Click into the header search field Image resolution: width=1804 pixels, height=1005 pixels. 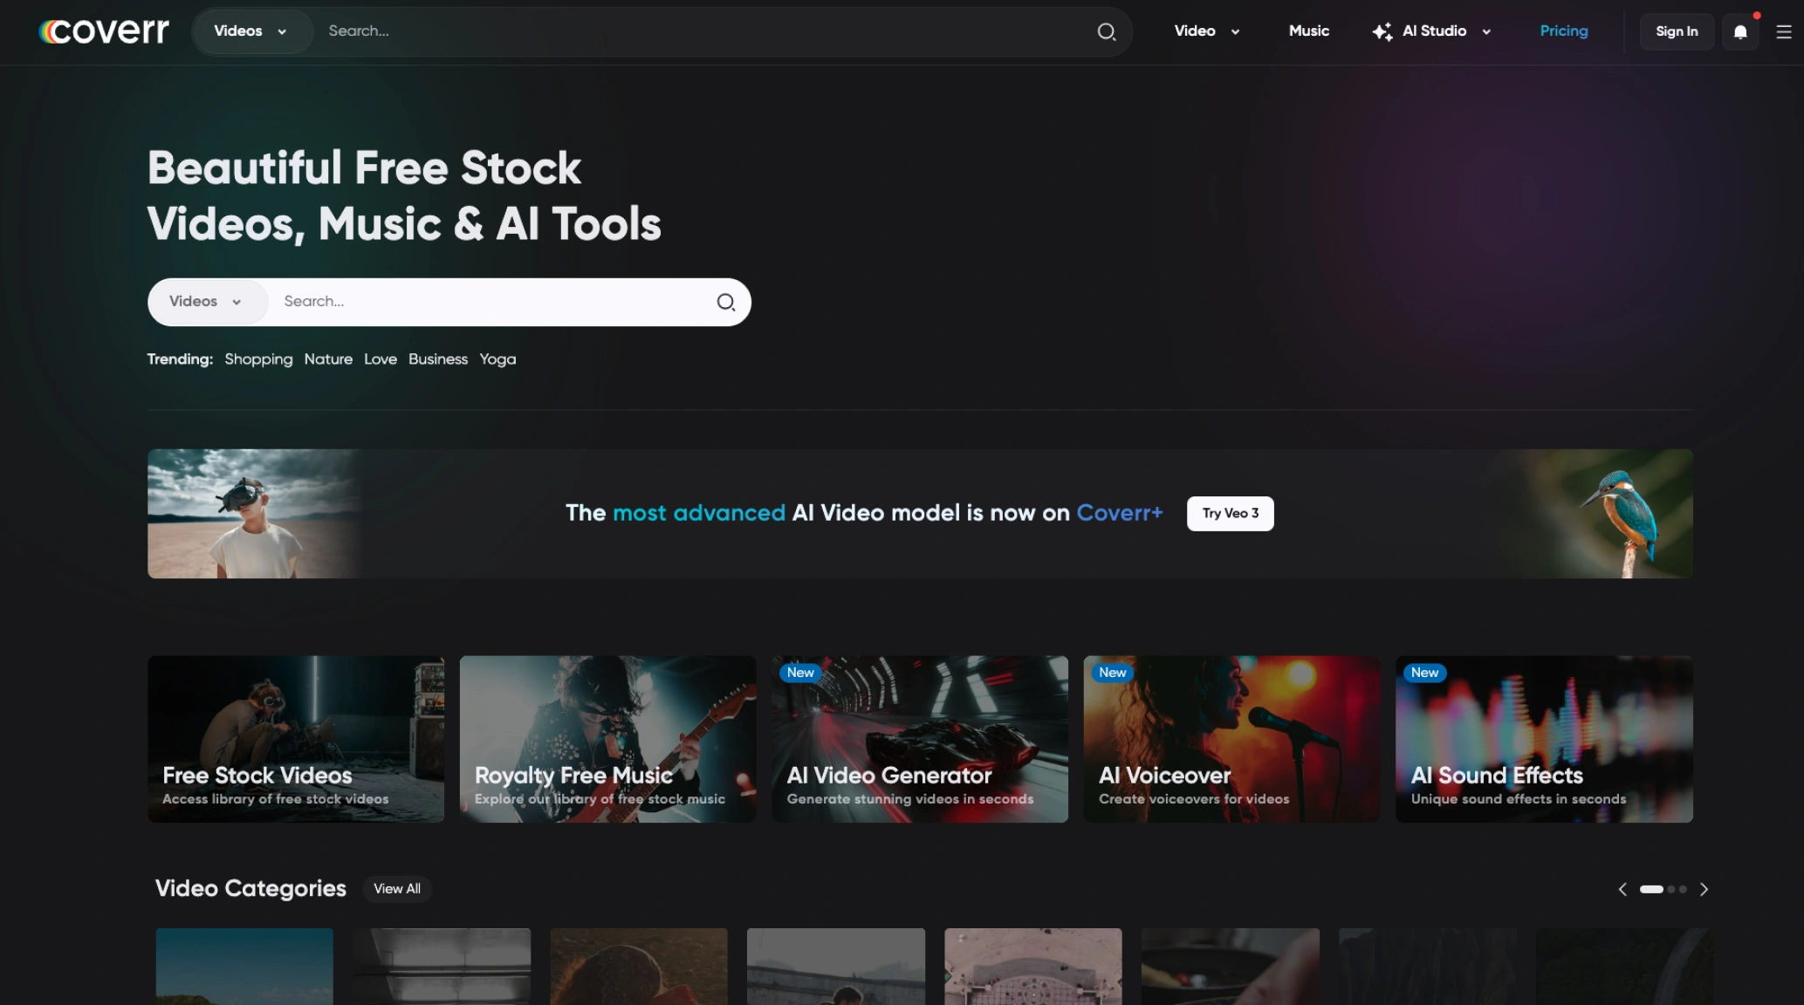pos(703,31)
